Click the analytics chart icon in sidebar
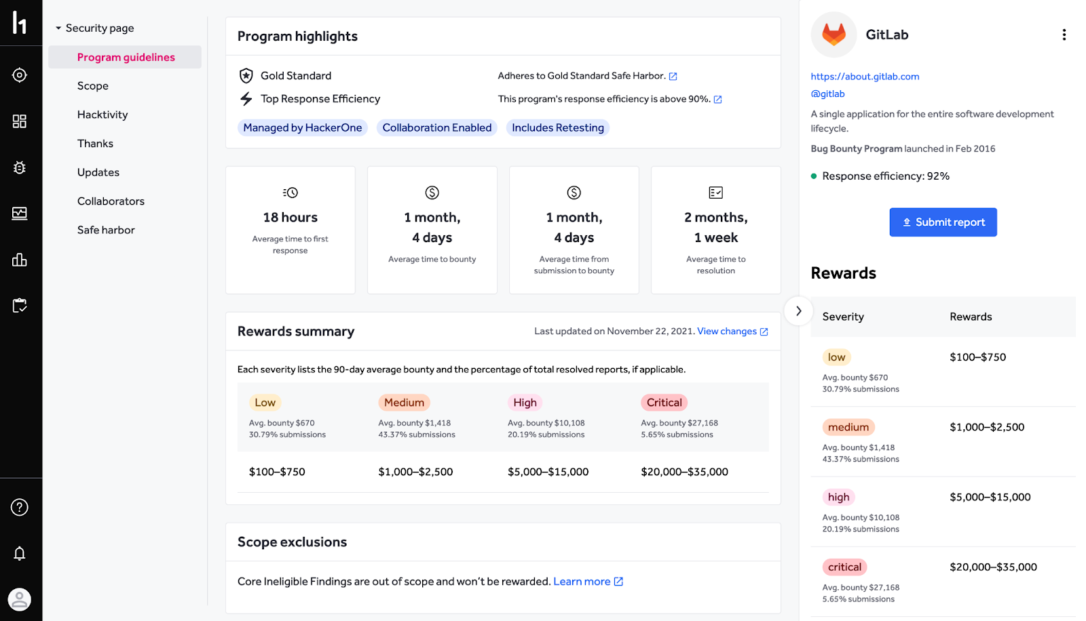This screenshot has height=621, width=1086. [x=20, y=214]
